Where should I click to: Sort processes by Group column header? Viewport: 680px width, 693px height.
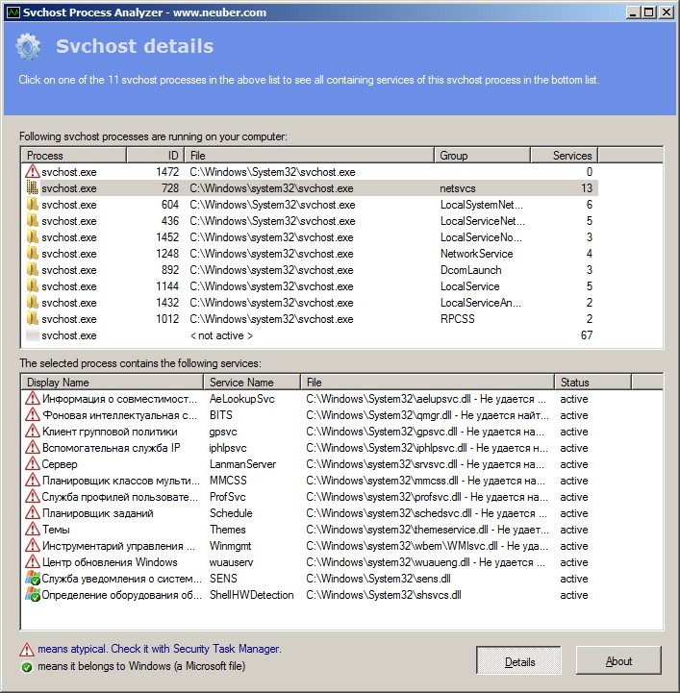click(x=482, y=156)
